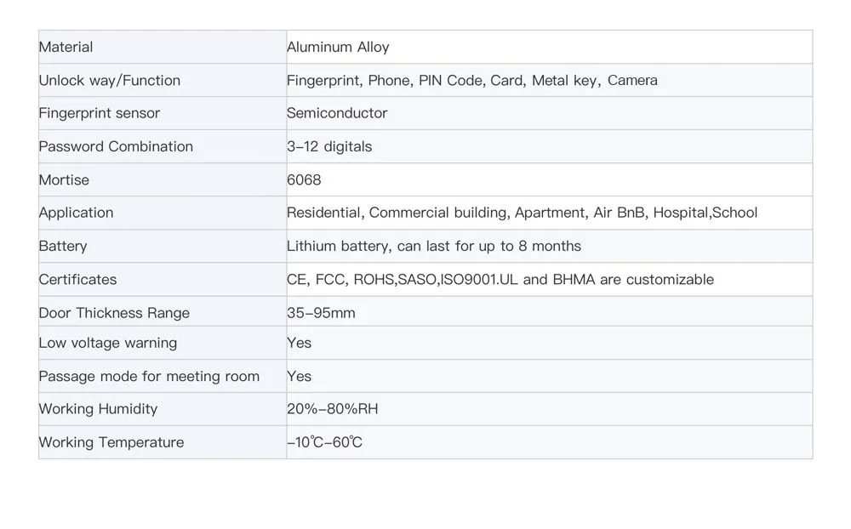The height and width of the screenshot is (529, 851).
Task: Click the Application row label
Action: pos(76,213)
